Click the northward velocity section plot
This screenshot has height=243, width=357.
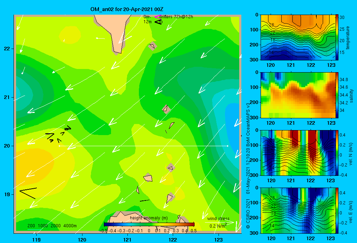[x=298, y=153]
